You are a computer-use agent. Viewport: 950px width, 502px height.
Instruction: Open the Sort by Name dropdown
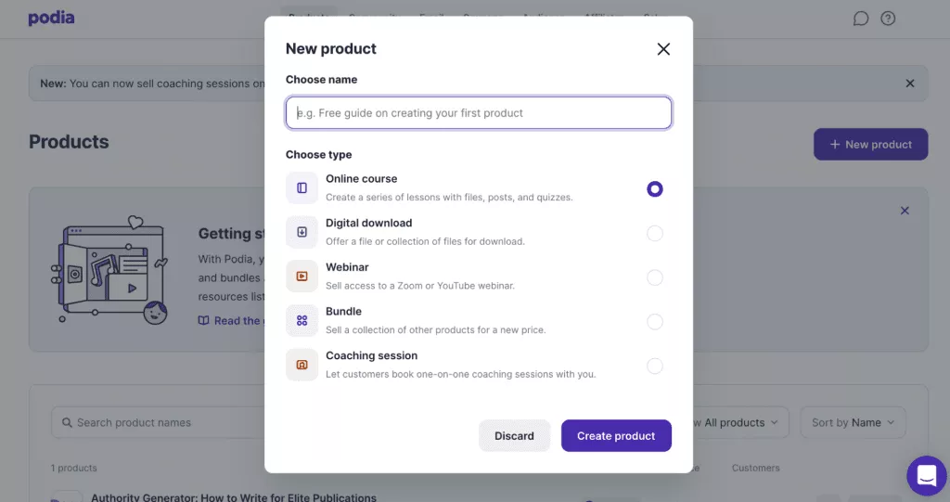click(854, 422)
